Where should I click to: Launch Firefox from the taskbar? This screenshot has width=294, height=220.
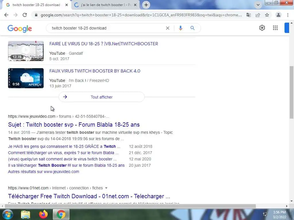[43, 214]
